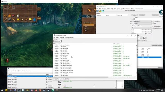Click the vertical scrollbar thumb in Structure dissect
Screen dimensions: 165x92
point(136,73)
